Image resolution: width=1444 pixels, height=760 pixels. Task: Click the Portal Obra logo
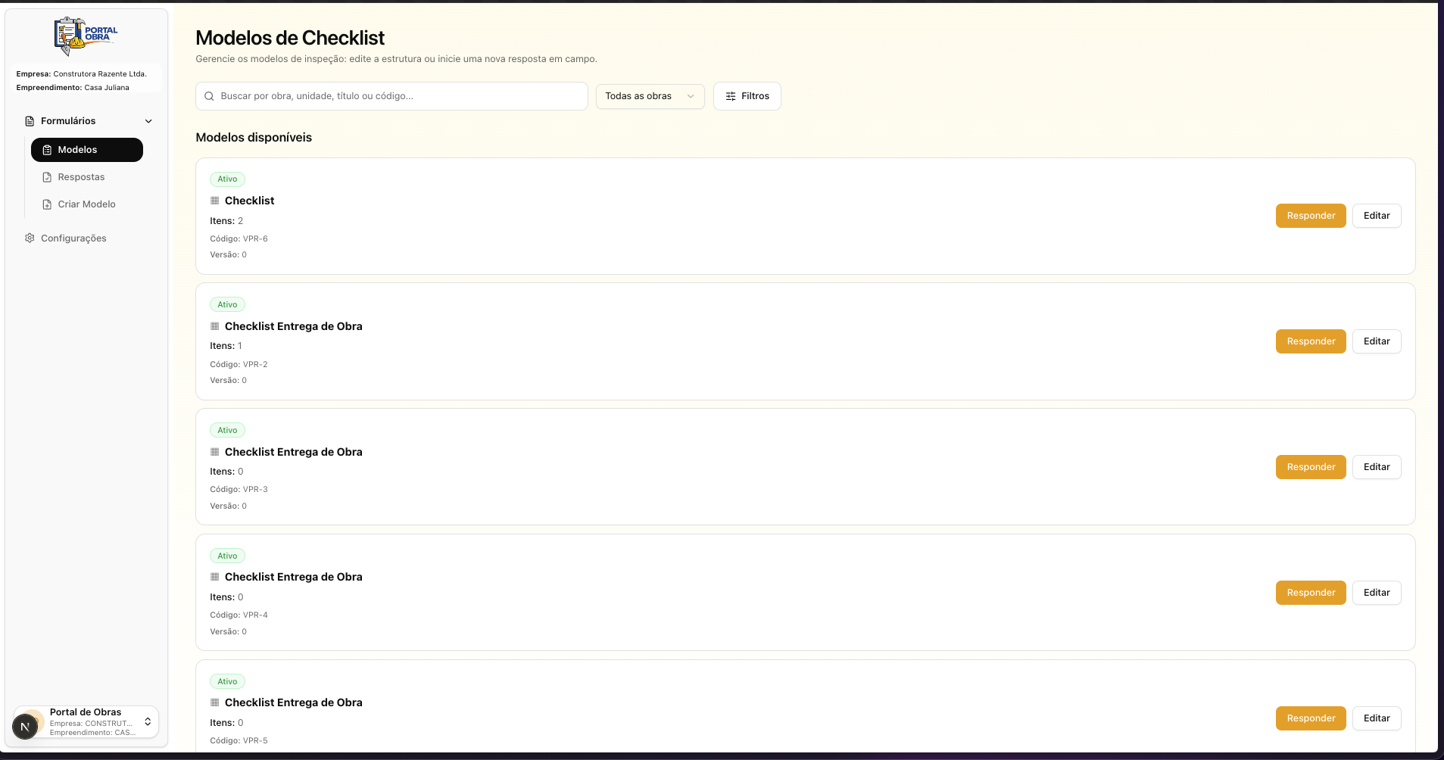(x=86, y=36)
